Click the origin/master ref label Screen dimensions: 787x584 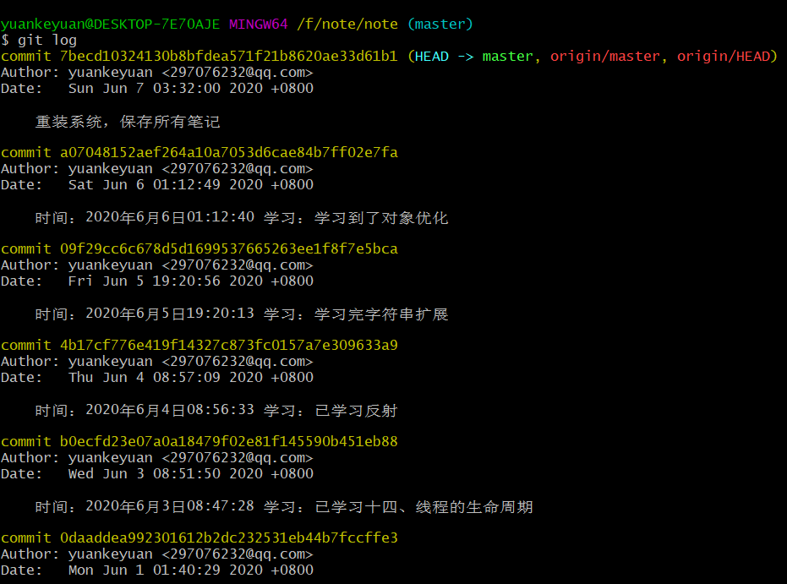coord(604,56)
